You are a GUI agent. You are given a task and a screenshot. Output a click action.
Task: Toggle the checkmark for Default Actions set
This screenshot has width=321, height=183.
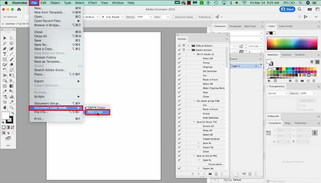pos(179,46)
